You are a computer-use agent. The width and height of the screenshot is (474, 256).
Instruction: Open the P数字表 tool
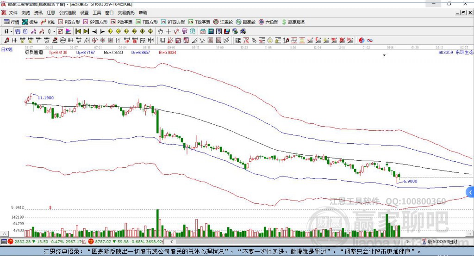click(122, 22)
